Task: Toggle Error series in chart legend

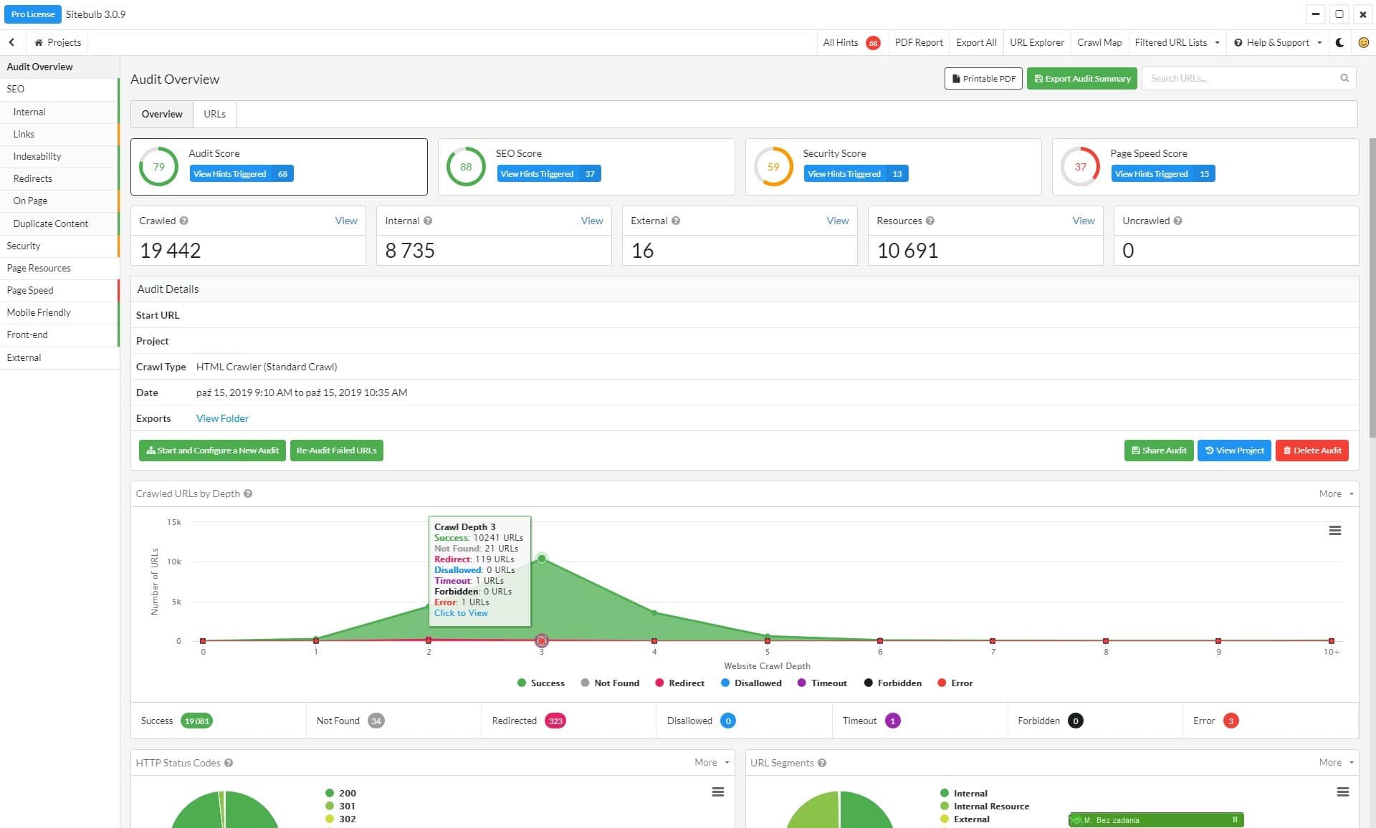Action: tap(955, 683)
